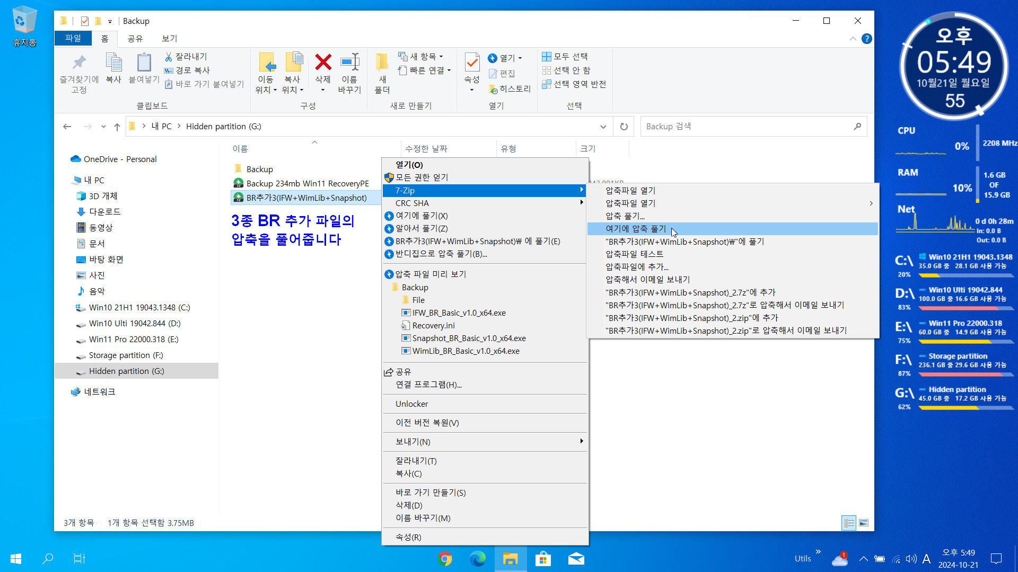Open 네트워크 in the navigation pane
Screen dimensions: 1018x572
pos(99,392)
